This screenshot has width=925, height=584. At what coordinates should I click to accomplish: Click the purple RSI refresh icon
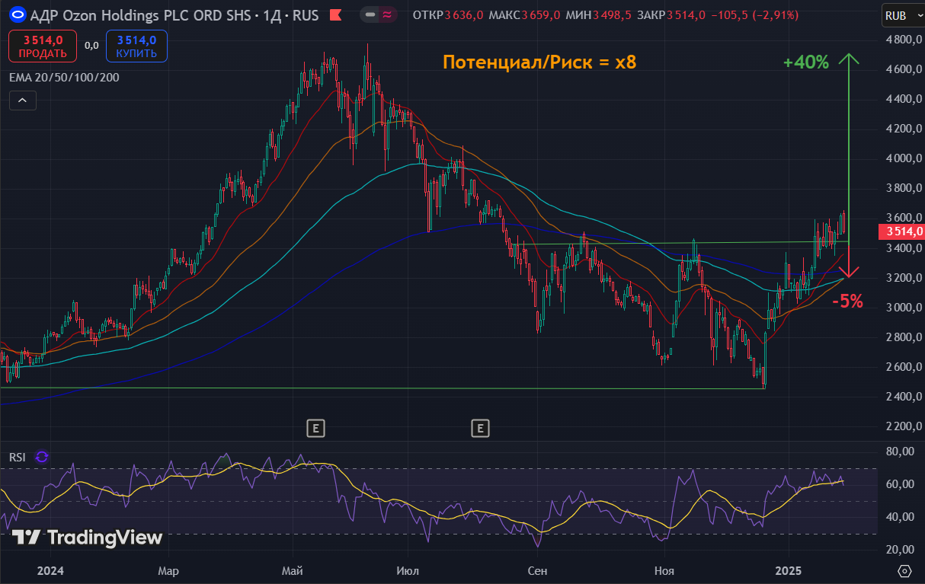click(42, 457)
